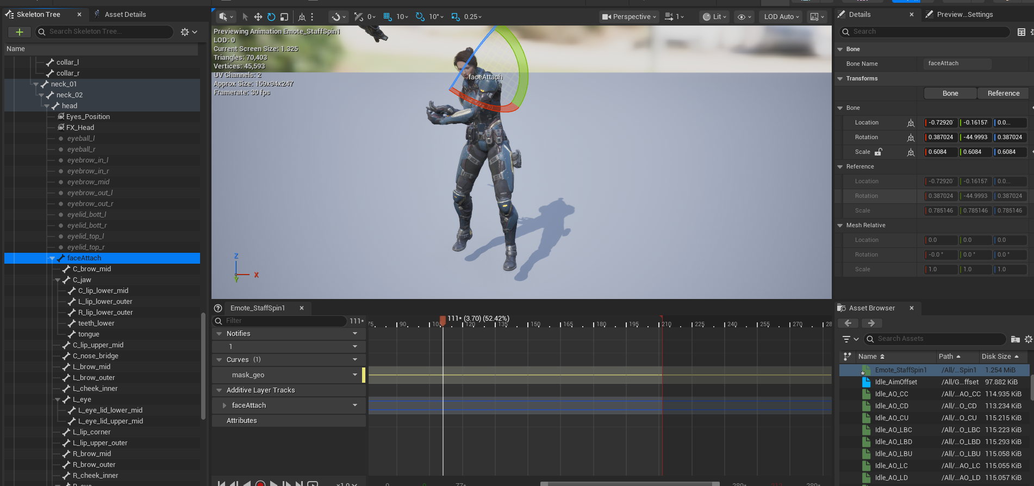Toggle the Scale lock ratio padlock

(x=878, y=152)
